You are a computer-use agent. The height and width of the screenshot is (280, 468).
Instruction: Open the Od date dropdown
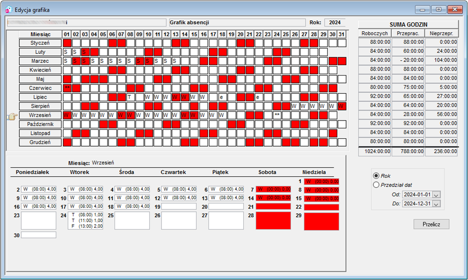tap(436, 195)
